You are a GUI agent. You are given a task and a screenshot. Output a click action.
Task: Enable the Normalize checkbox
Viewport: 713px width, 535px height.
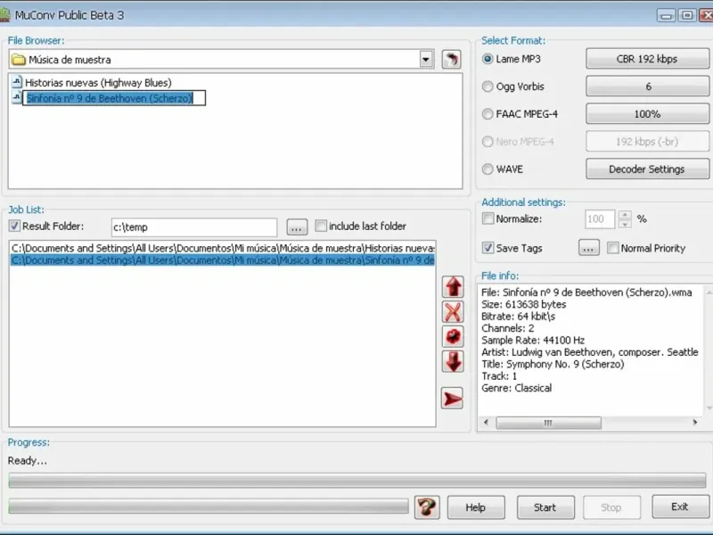(488, 218)
